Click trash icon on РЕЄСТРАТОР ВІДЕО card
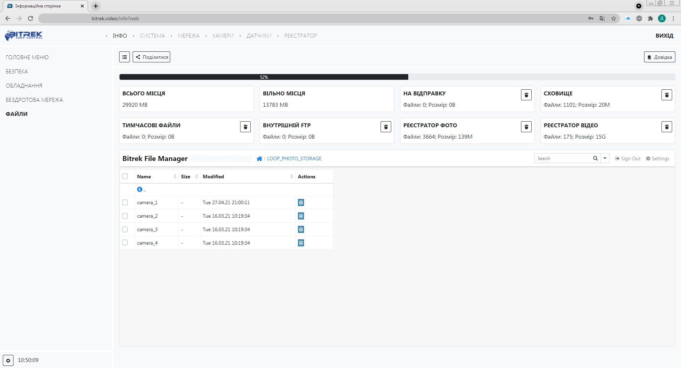 [x=666, y=127]
